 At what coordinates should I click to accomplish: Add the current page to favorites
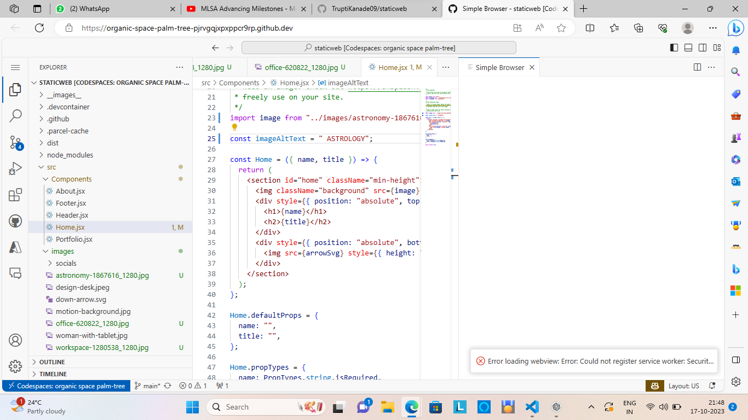coord(561,28)
